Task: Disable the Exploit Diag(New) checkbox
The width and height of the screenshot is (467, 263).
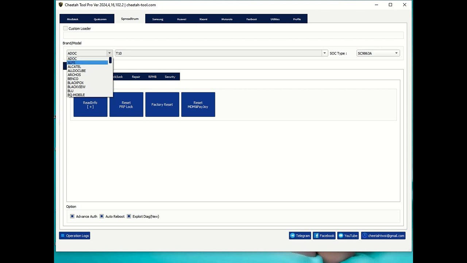Action: click(x=129, y=216)
